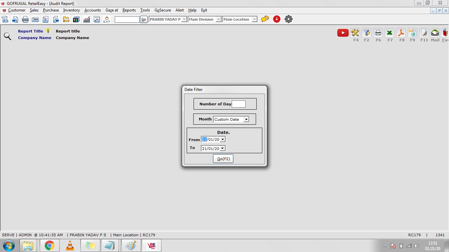Open the Purchase menu
The width and height of the screenshot is (449, 252).
click(51, 10)
